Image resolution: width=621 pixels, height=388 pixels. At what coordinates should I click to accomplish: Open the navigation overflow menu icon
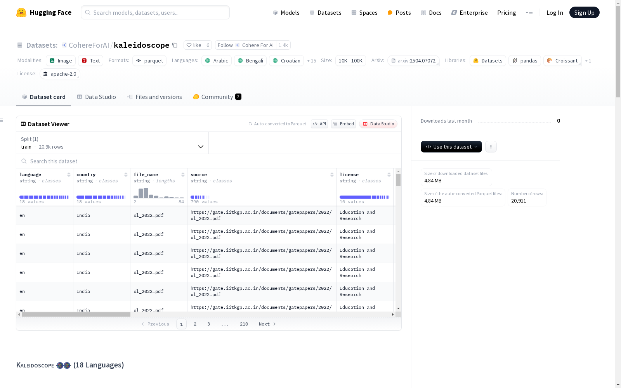(x=529, y=12)
